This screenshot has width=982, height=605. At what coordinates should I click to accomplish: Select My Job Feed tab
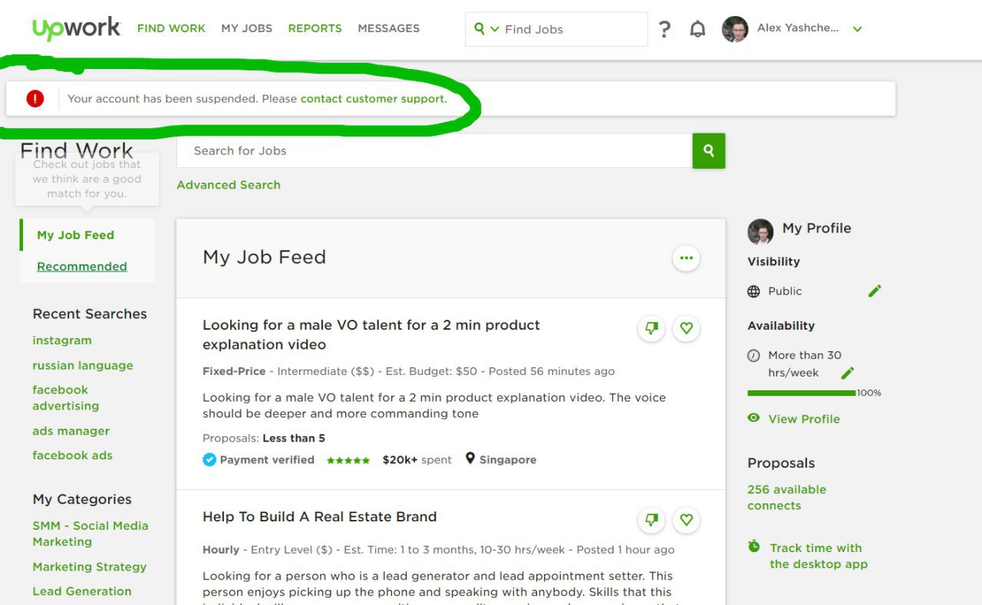(76, 235)
